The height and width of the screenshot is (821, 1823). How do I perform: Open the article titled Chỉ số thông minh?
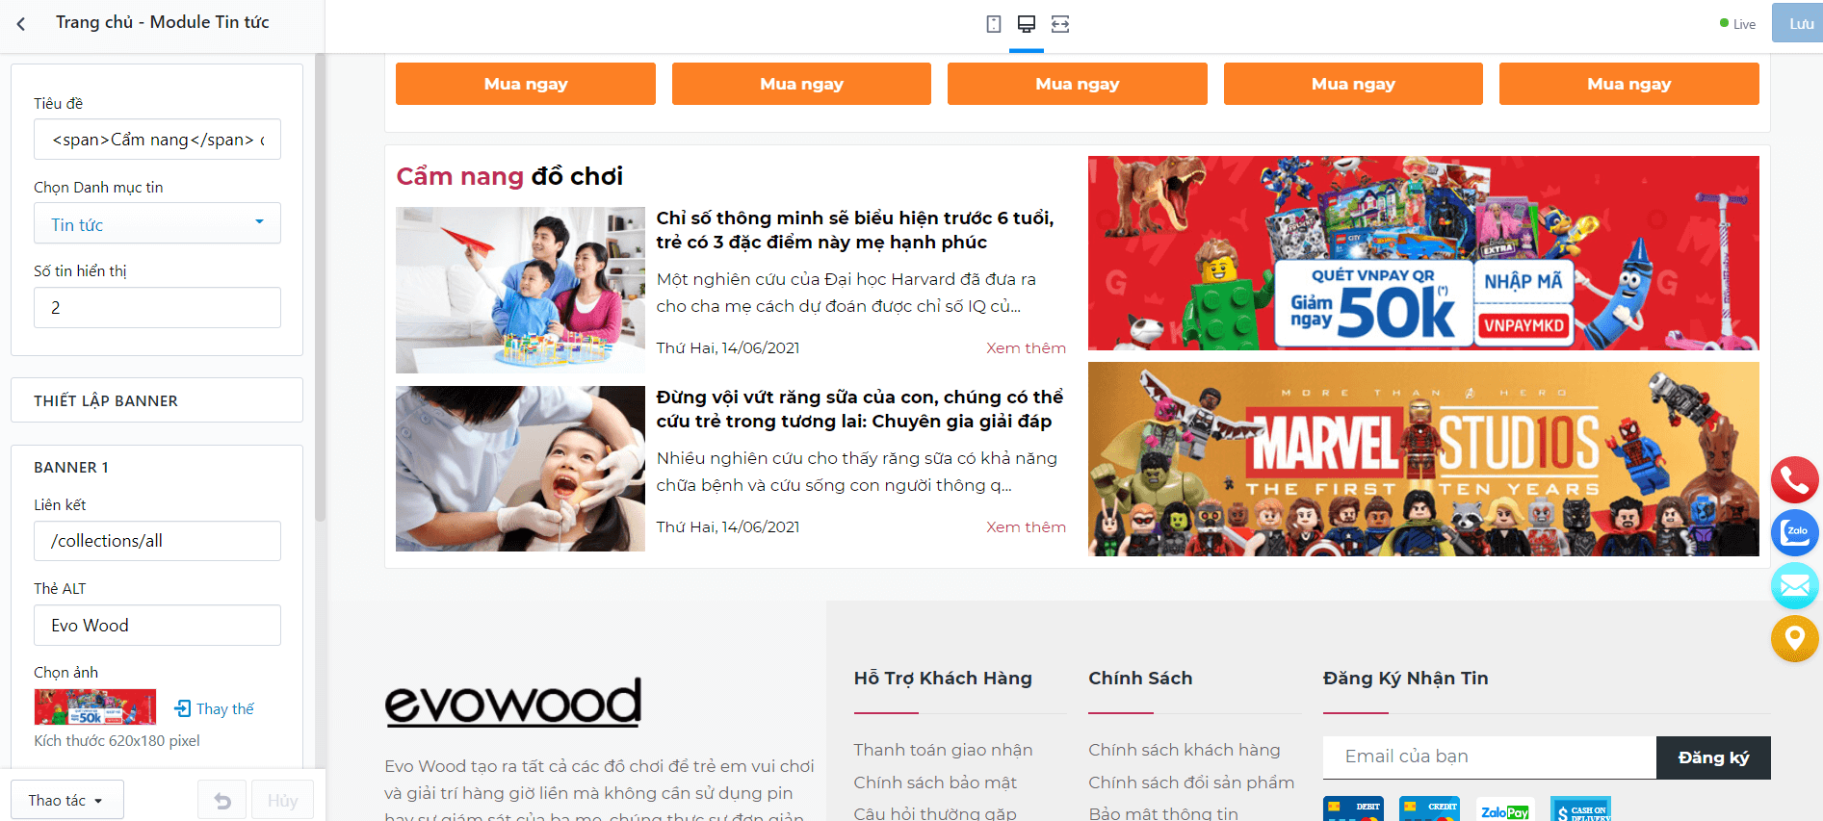pos(855,230)
